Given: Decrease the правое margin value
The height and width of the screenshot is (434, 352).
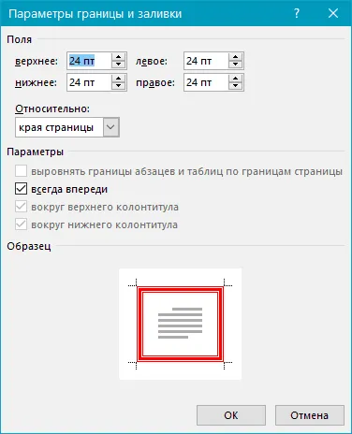Looking at the screenshot, I should pyautogui.click(x=235, y=86).
